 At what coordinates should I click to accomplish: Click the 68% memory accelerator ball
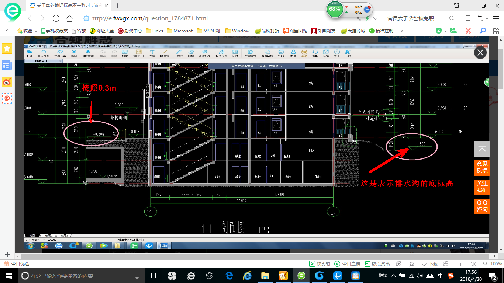point(335,9)
